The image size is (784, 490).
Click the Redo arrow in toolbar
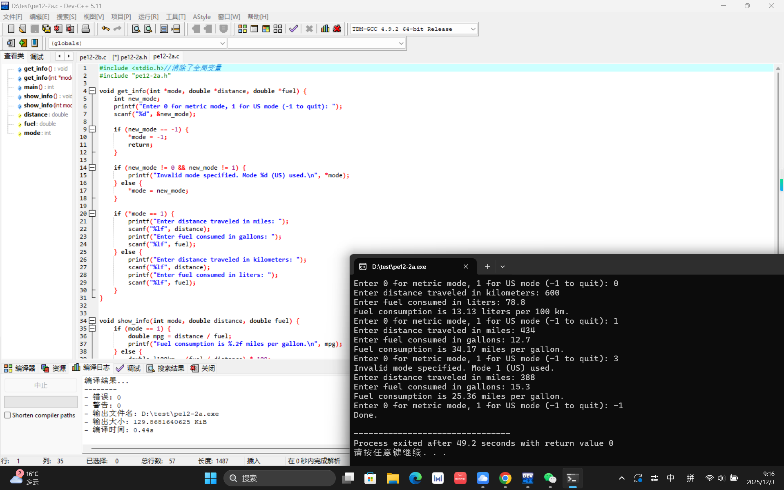(x=117, y=29)
